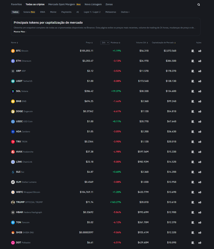Click trade icon in BNB row

pyautogui.click(x=200, y=101)
